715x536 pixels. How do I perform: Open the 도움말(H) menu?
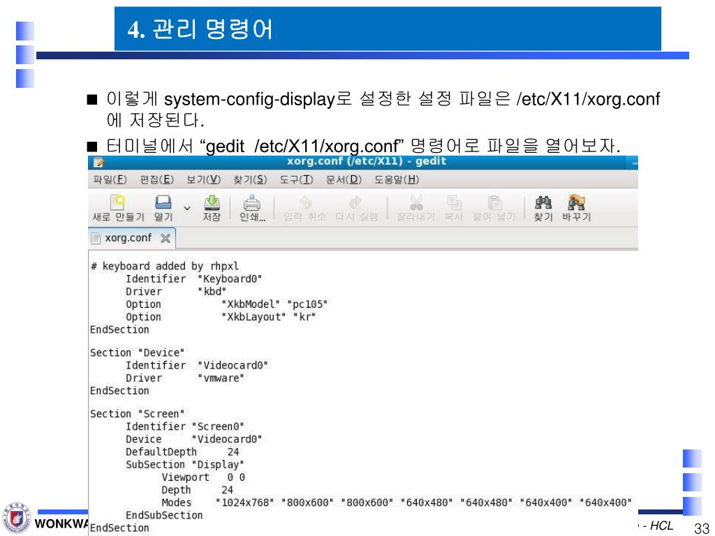coord(397,179)
